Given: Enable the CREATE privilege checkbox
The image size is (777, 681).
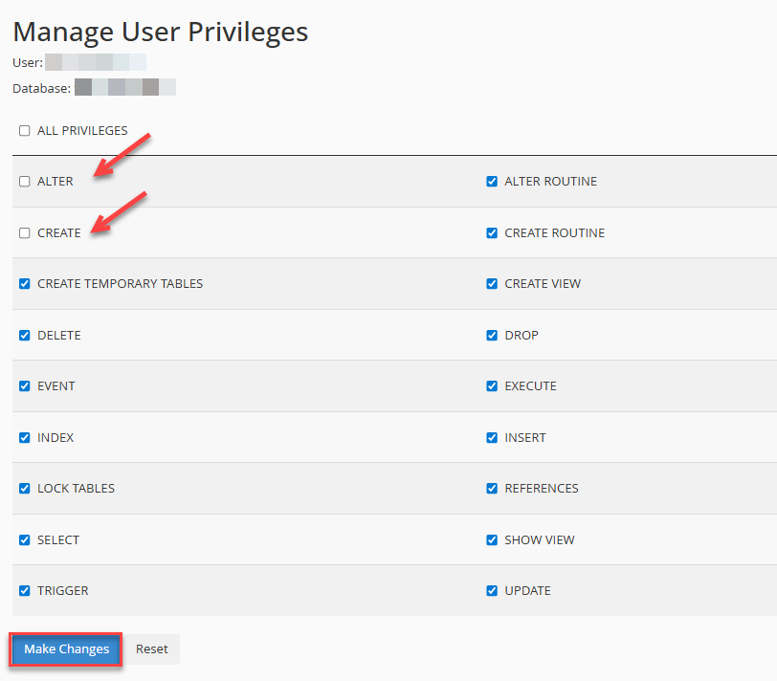Looking at the screenshot, I should click(24, 232).
